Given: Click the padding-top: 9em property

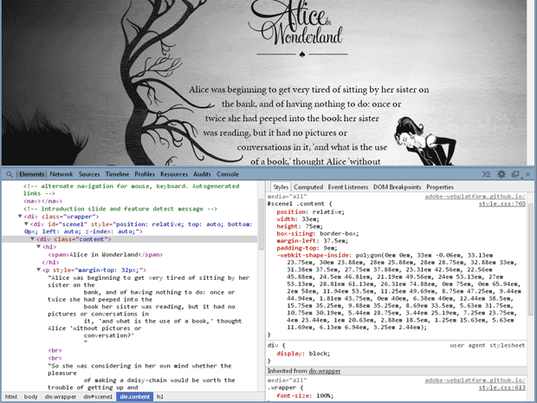Looking at the screenshot, I should point(307,248).
